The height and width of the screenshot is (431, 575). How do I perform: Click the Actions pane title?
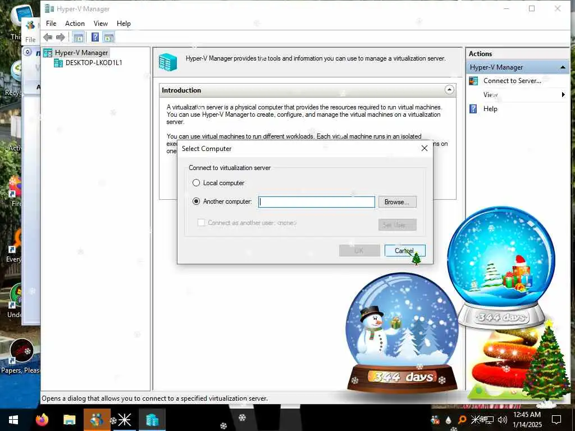click(481, 53)
